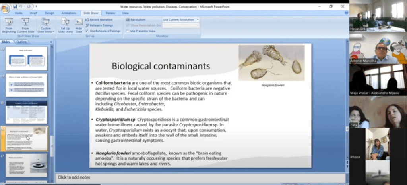407x185 pixels.
Task: Open the Office Button menu
Action: (x=5, y=9)
